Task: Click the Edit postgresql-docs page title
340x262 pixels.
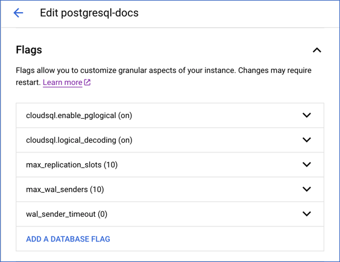Action: click(x=89, y=13)
